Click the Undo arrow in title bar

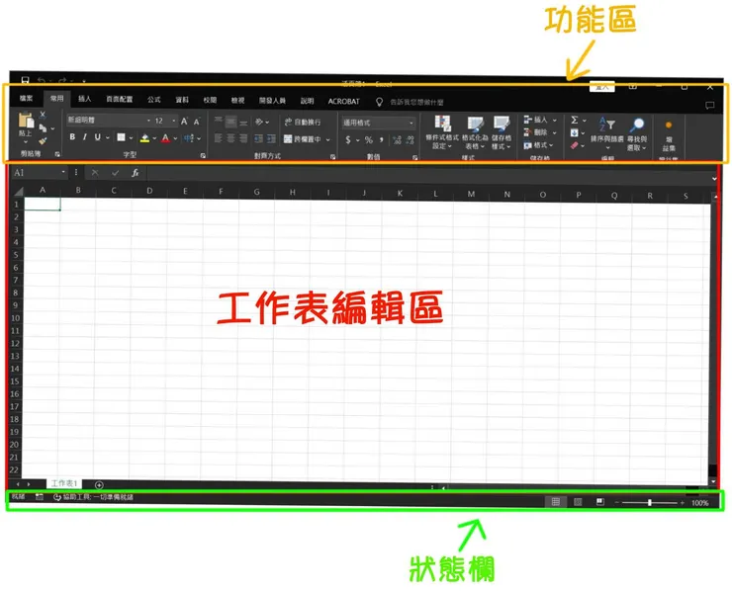coord(42,81)
